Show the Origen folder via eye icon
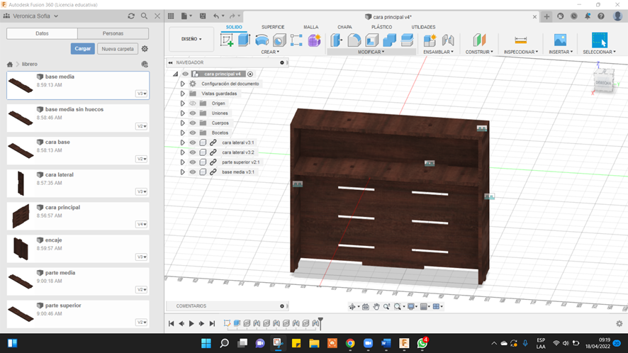Screen dimensions: 628x353 click(x=193, y=103)
